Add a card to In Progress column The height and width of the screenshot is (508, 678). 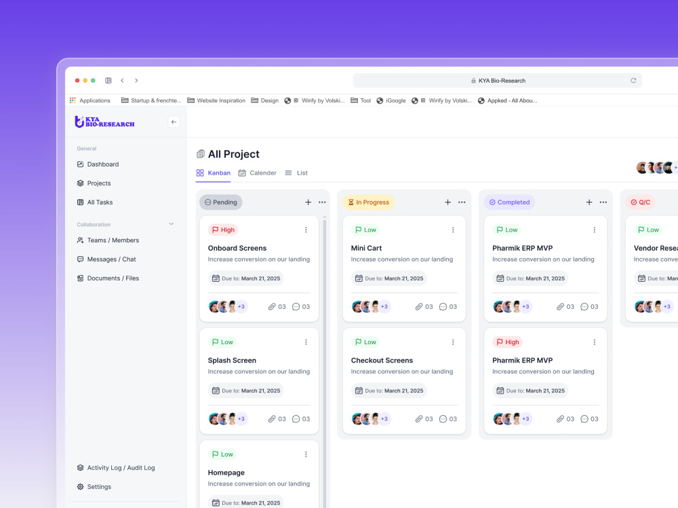pyautogui.click(x=447, y=202)
